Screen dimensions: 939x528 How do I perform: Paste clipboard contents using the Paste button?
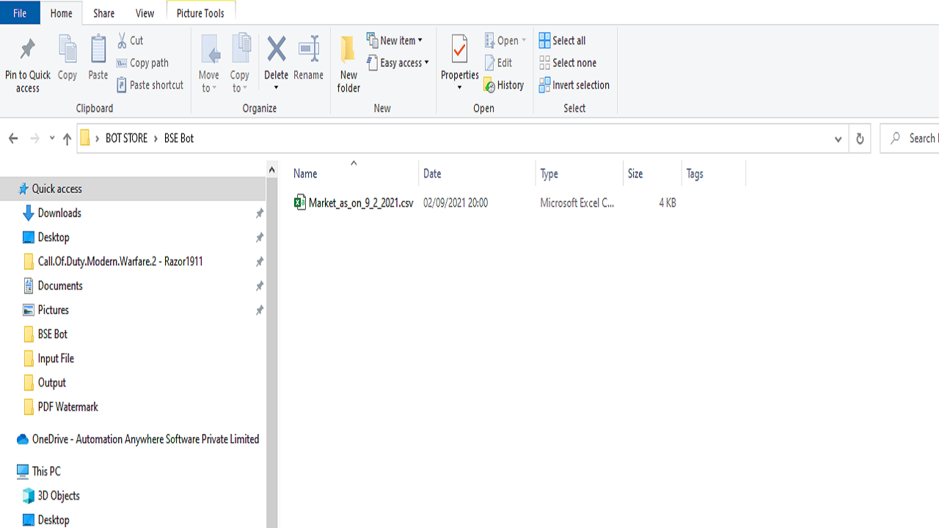click(98, 58)
